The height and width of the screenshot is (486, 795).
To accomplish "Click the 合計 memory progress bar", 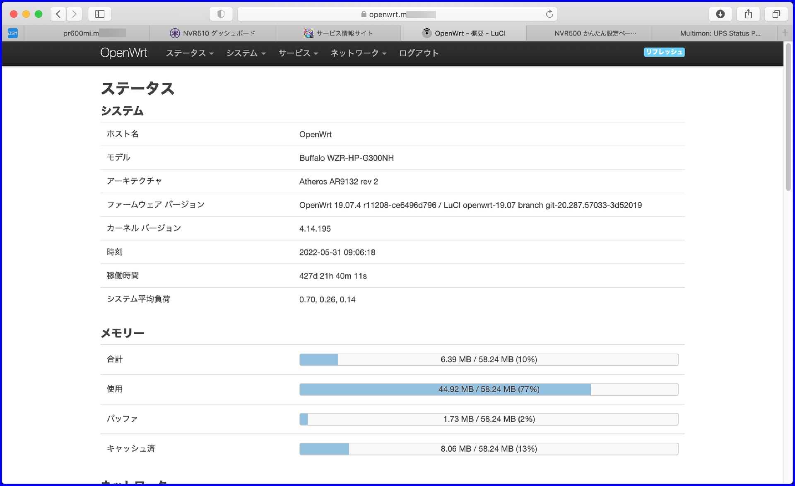I will tap(489, 359).
